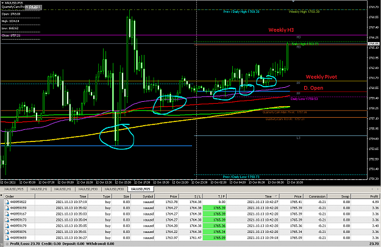Image resolution: width=381 pixels, height=247 pixels.
Task: Select the Daily Low 1759.53 label
Action: tap(304, 99)
